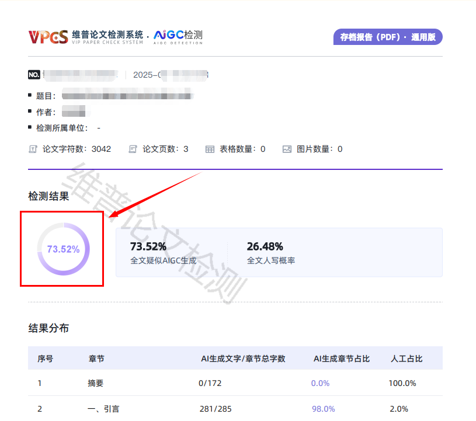
Task: Click the 表格数量 table icon
Action: click(210, 149)
